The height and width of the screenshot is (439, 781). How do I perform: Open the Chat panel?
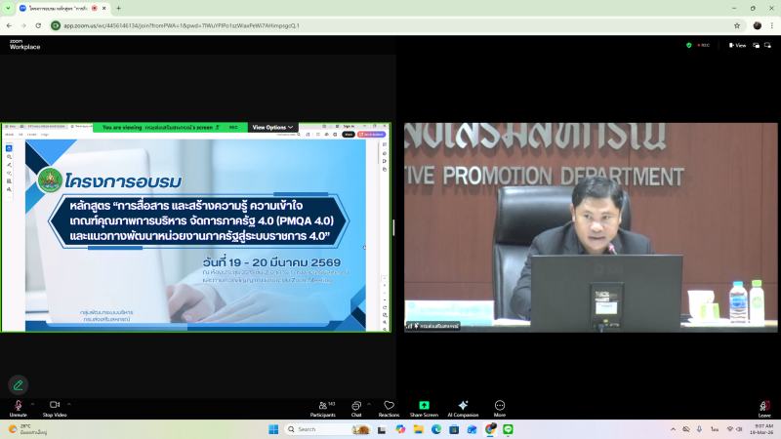[x=356, y=406]
